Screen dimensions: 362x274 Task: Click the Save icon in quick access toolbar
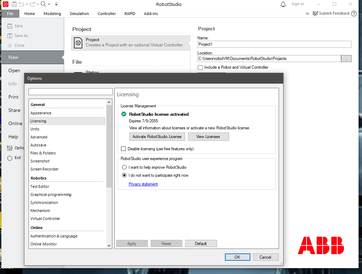click(x=14, y=4)
